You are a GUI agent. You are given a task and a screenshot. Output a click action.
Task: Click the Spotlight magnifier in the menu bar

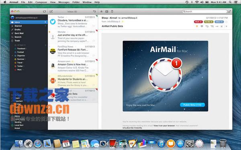point(230,2)
